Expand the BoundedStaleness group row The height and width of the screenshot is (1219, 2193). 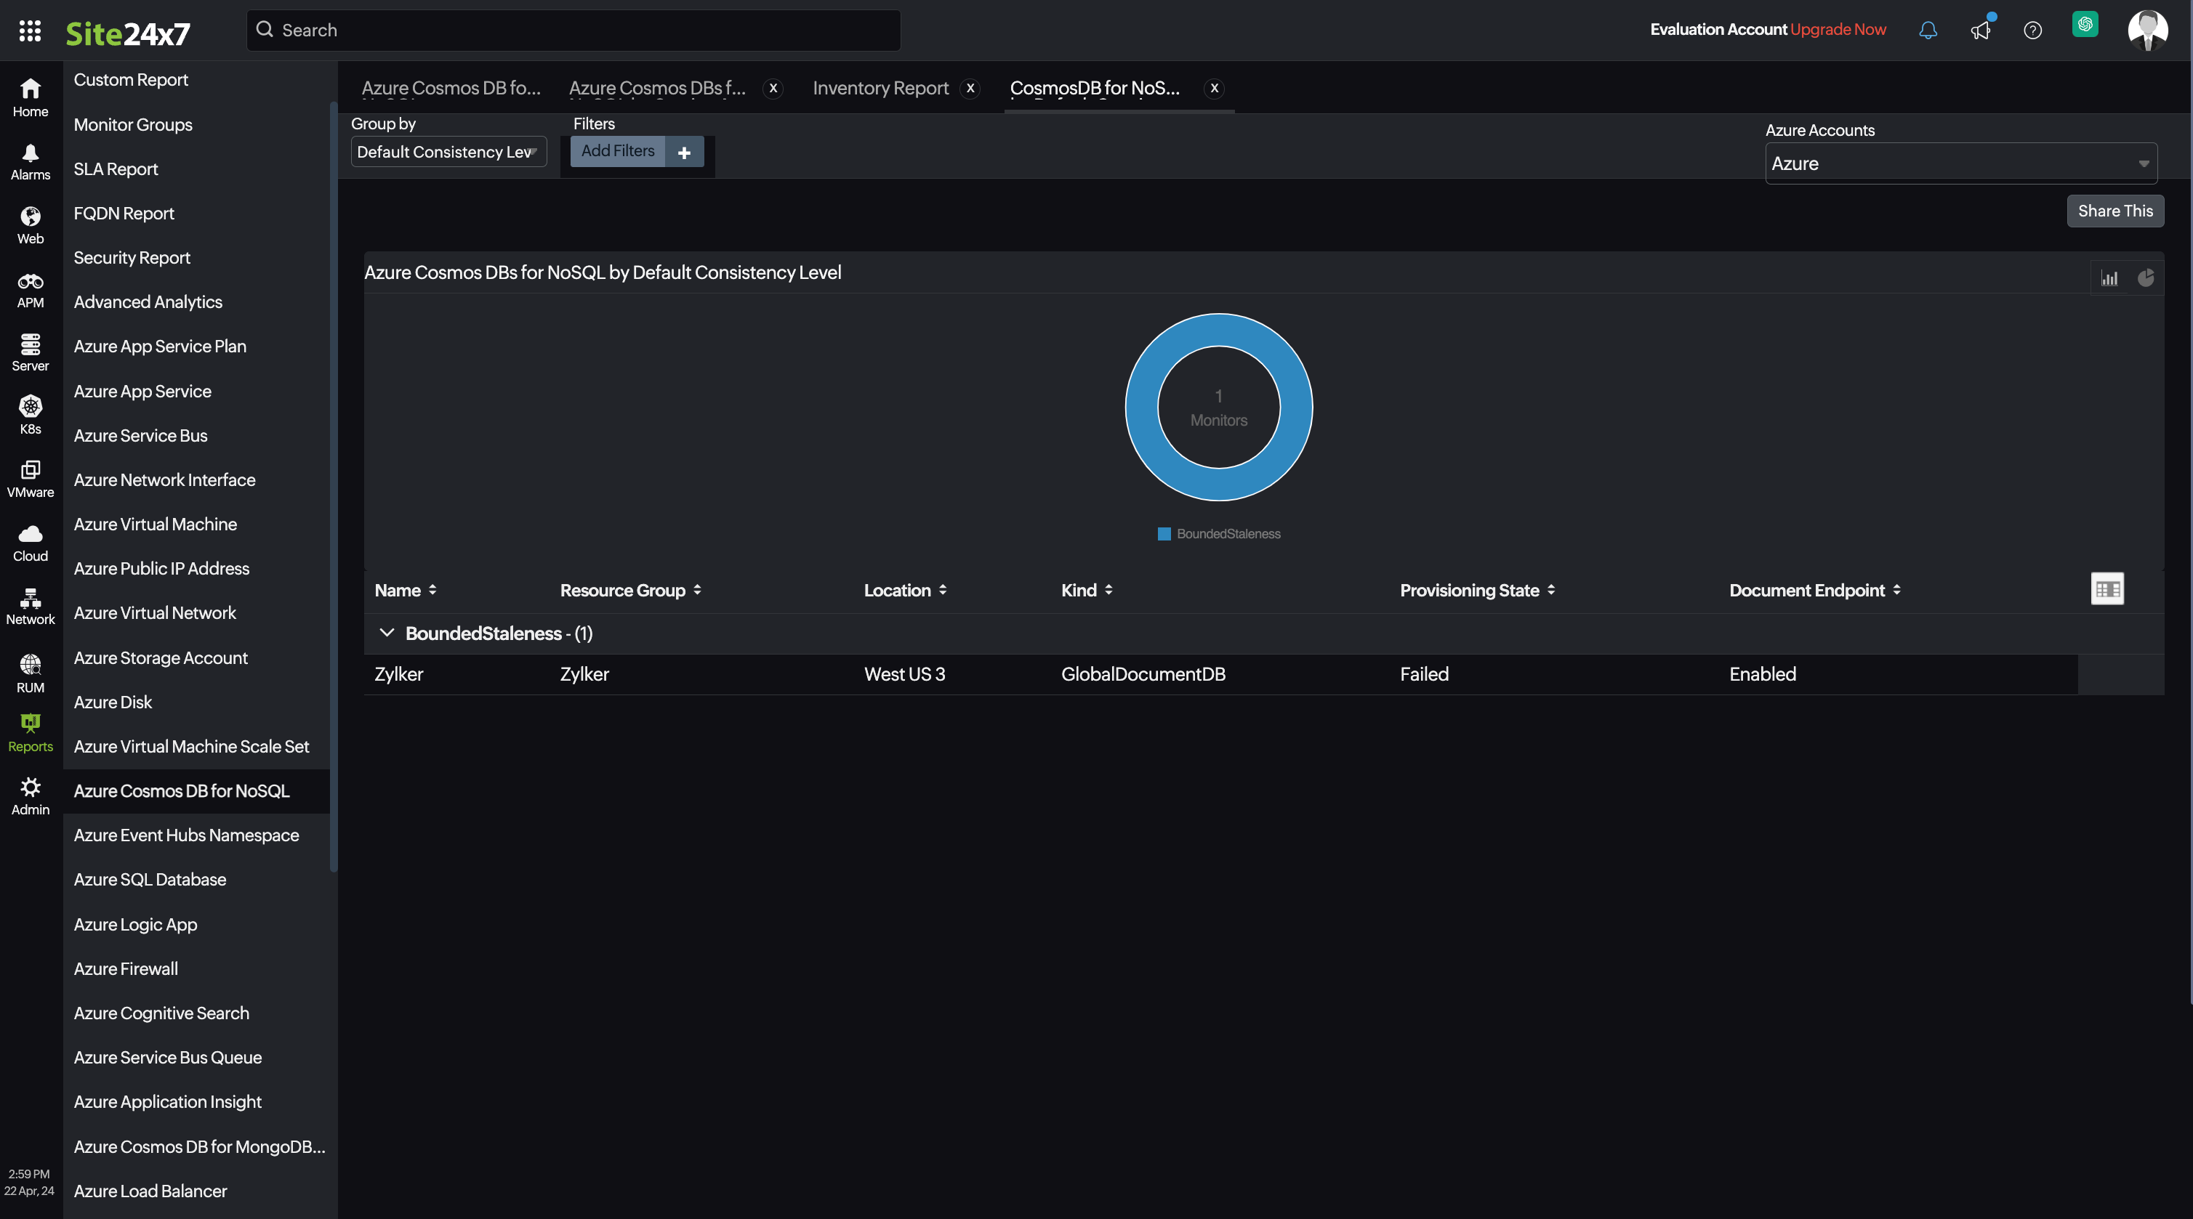[x=386, y=633]
